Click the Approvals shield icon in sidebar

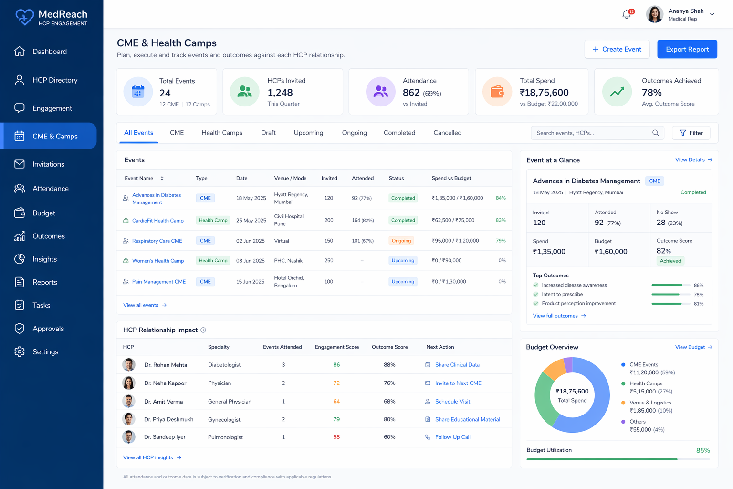tap(20, 329)
